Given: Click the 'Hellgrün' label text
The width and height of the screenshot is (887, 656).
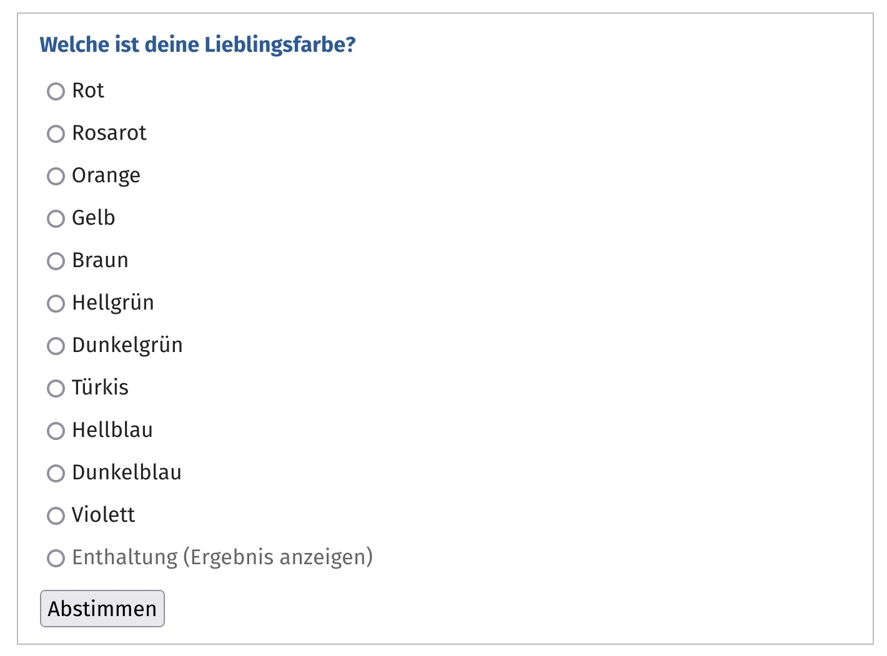Looking at the screenshot, I should [113, 303].
